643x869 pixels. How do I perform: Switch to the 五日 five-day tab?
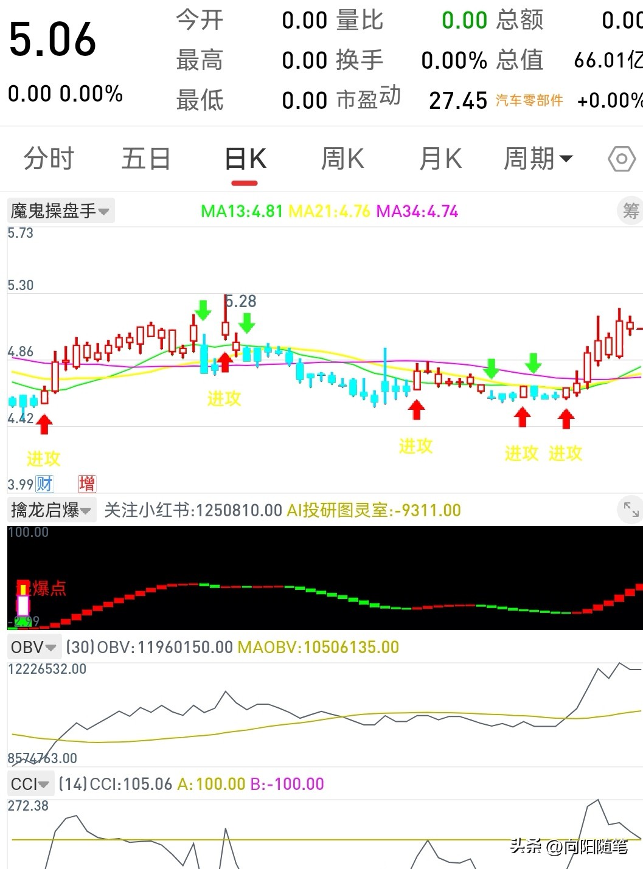(x=145, y=159)
